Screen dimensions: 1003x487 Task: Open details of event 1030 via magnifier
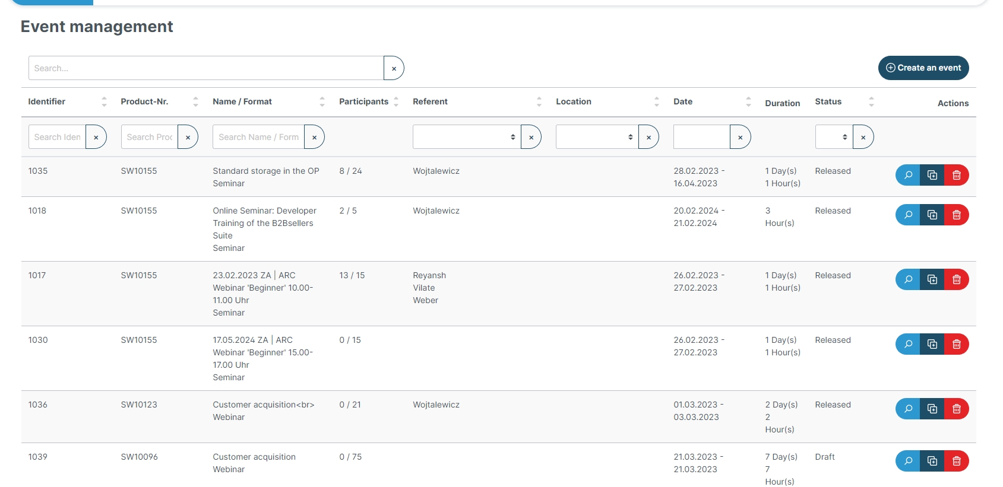[907, 344]
